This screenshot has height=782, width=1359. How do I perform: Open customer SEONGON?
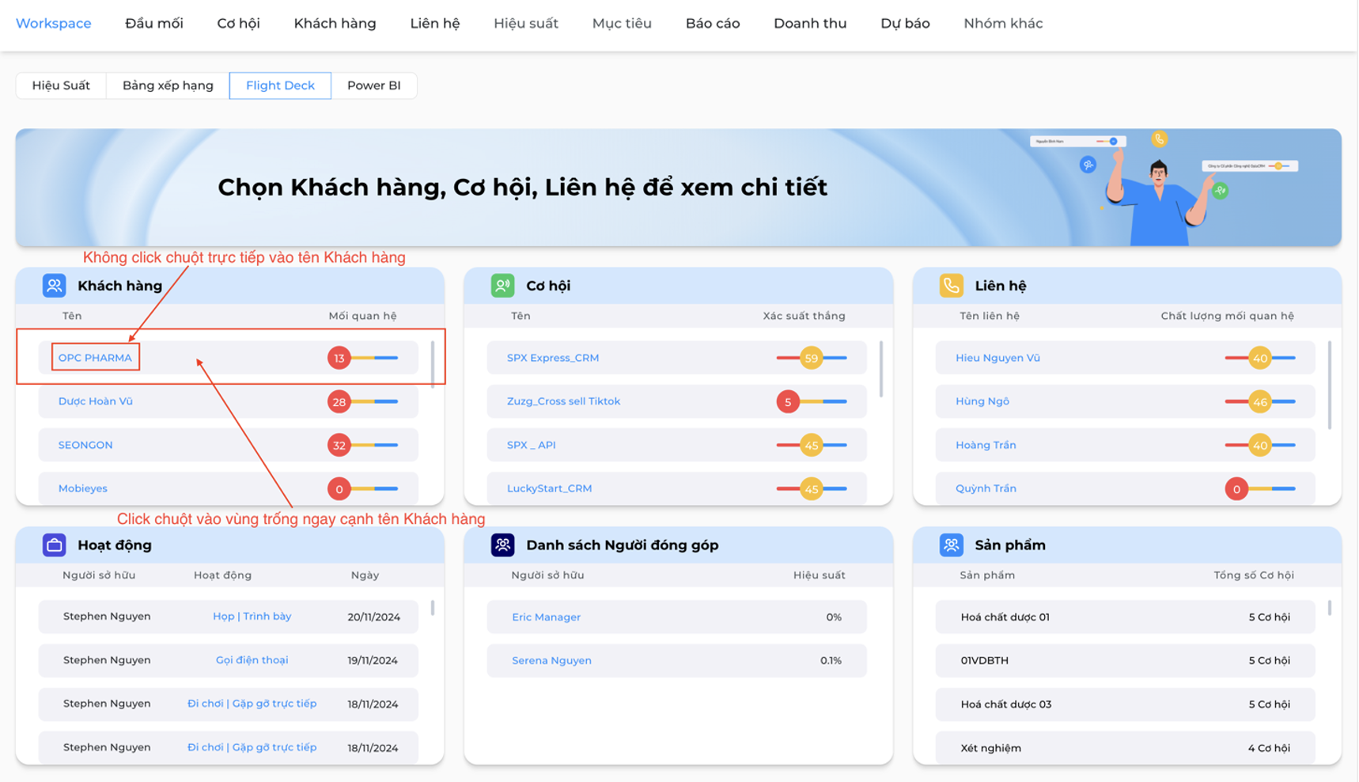point(85,445)
